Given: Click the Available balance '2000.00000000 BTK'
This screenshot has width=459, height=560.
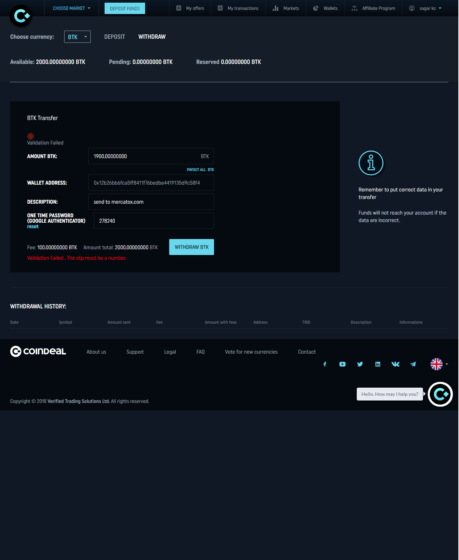Looking at the screenshot, I should 60,62.
